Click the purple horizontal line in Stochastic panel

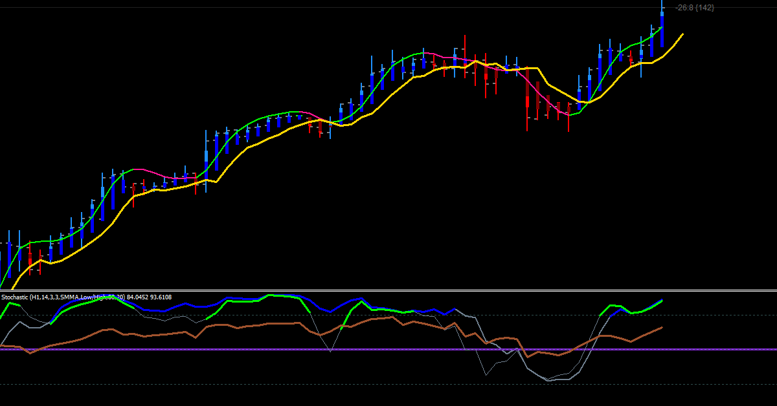coord(388,349)
